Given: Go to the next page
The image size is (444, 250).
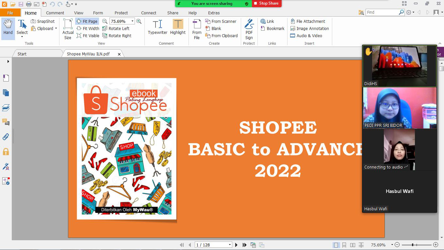Looking at the screenshot, I should 237,245.
